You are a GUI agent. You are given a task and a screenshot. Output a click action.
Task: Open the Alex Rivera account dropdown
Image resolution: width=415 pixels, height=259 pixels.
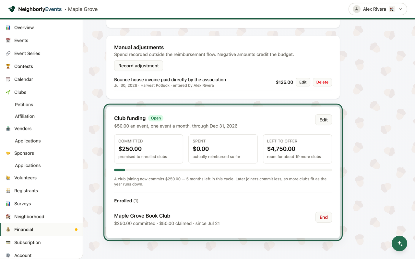(x=378, y=9)
